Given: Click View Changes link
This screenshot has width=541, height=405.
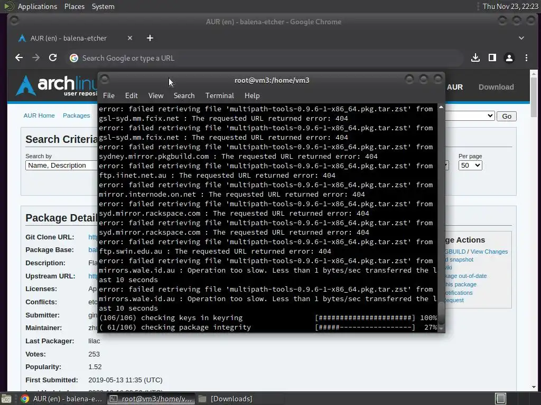Looking at the screenshot, I should coord(489,252).
